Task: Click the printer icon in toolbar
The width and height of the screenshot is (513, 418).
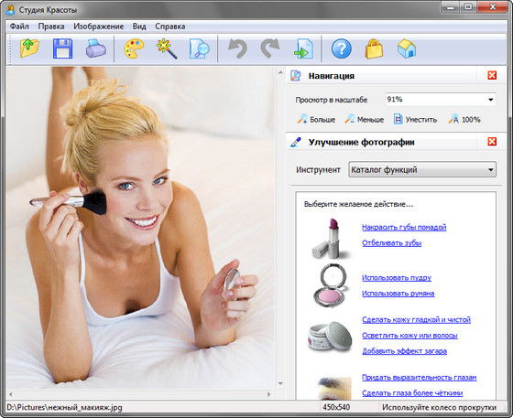Action: click(95, 48)
